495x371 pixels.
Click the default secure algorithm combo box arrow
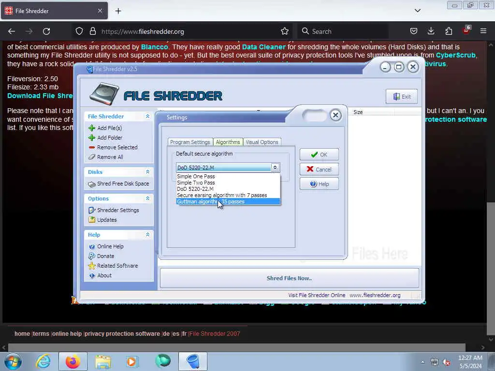(x=275, y=168)
